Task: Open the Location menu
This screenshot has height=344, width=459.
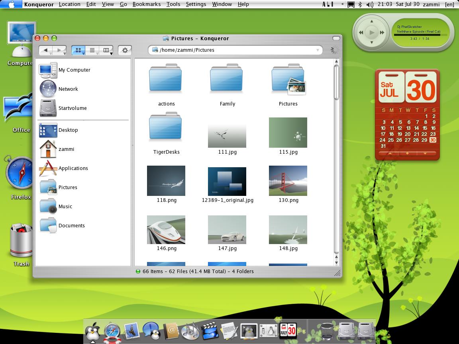Action: tap(70, 4)
